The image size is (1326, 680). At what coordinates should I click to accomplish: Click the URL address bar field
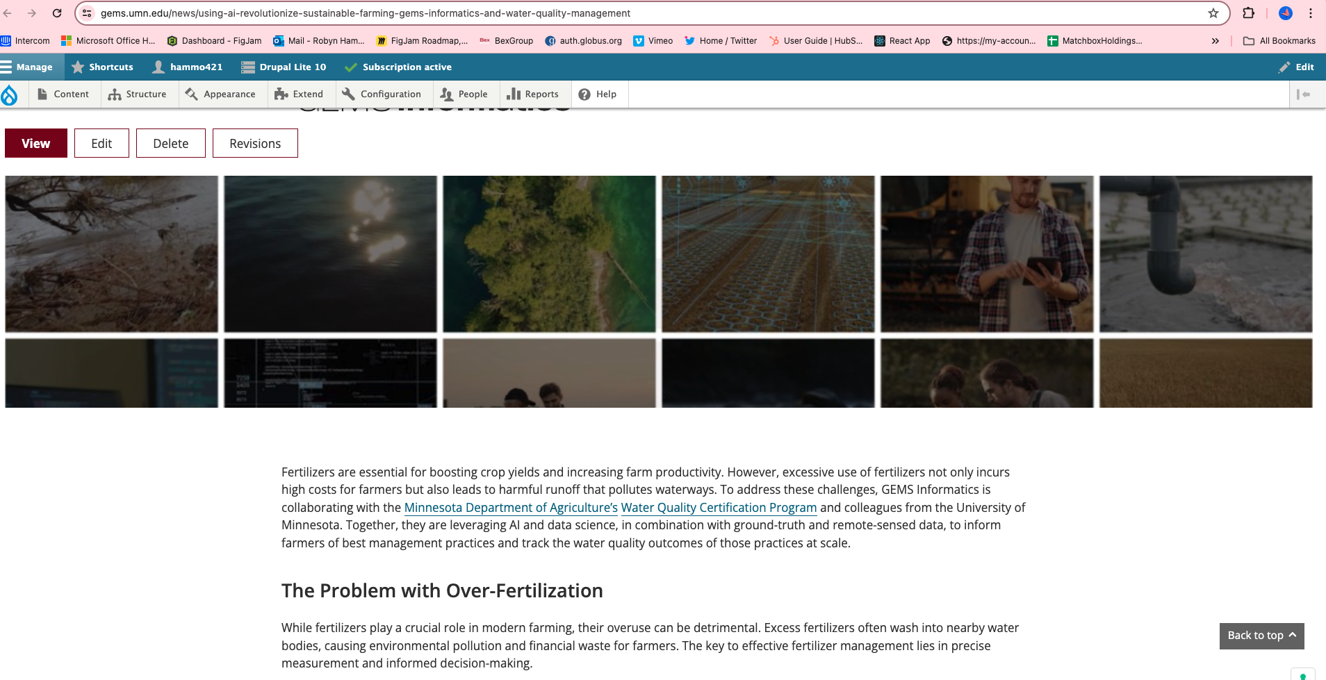tap(625, 13)
